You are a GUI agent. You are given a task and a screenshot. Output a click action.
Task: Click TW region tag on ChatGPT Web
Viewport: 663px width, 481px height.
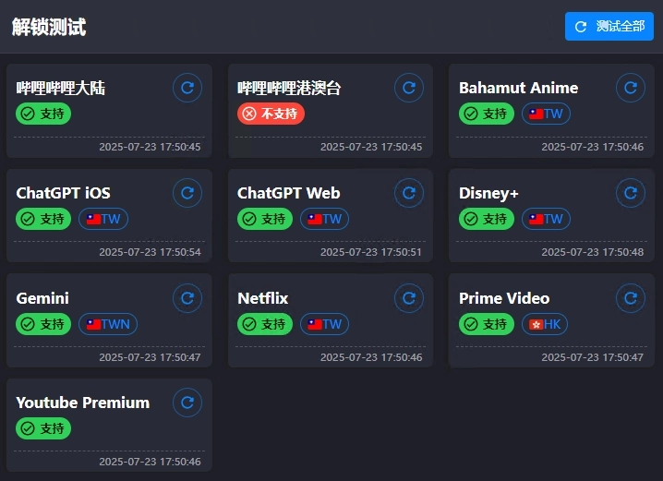[x=324, y=219]
